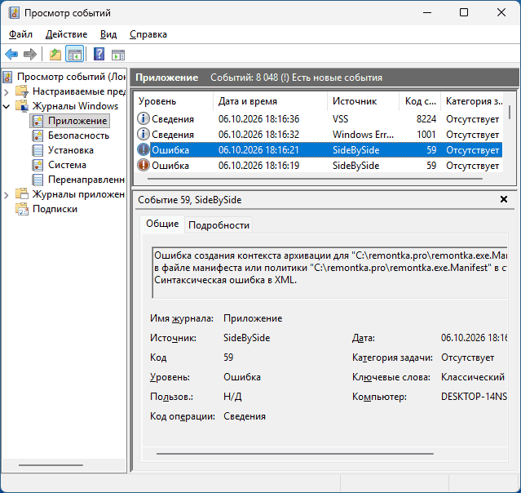Collapse the Журналы Windows node
The image size is (521, 493).
pos(7,106)
